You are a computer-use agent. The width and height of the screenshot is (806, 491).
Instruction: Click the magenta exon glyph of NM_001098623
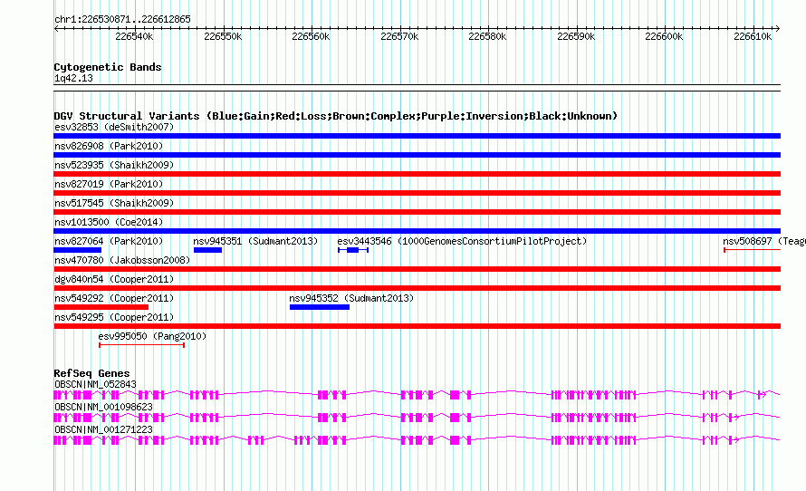(x=417, y=418)
